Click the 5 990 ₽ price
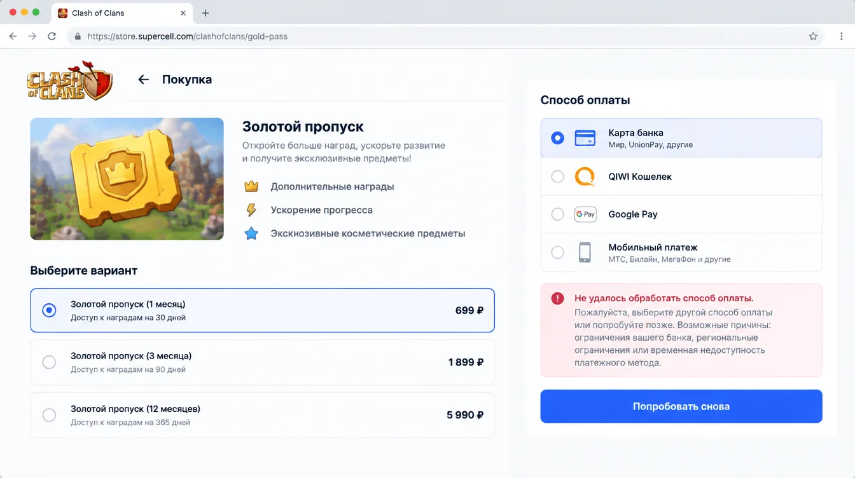The image size is (855, 478). click(x=465, y=415)
